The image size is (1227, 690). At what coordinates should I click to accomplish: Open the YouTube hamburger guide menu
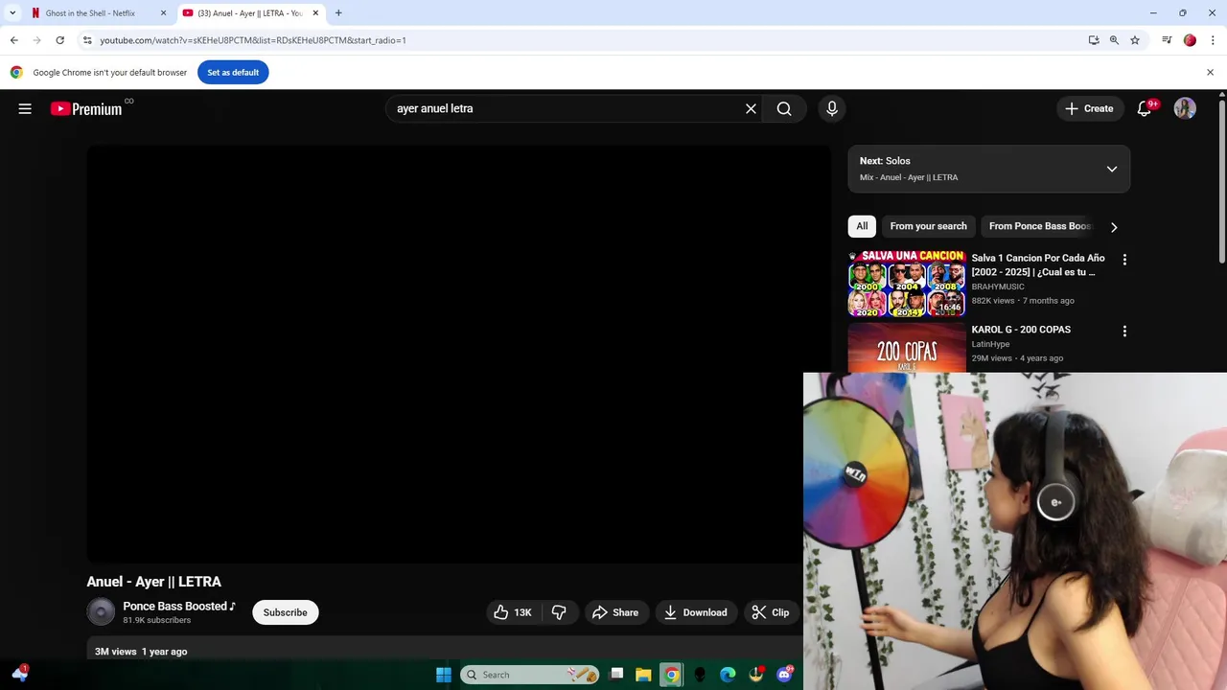(25, 108)
